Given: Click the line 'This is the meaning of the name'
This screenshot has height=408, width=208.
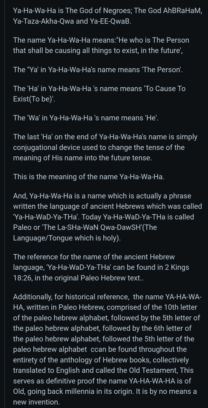Looking at the screenshot, I should point(89,177).
